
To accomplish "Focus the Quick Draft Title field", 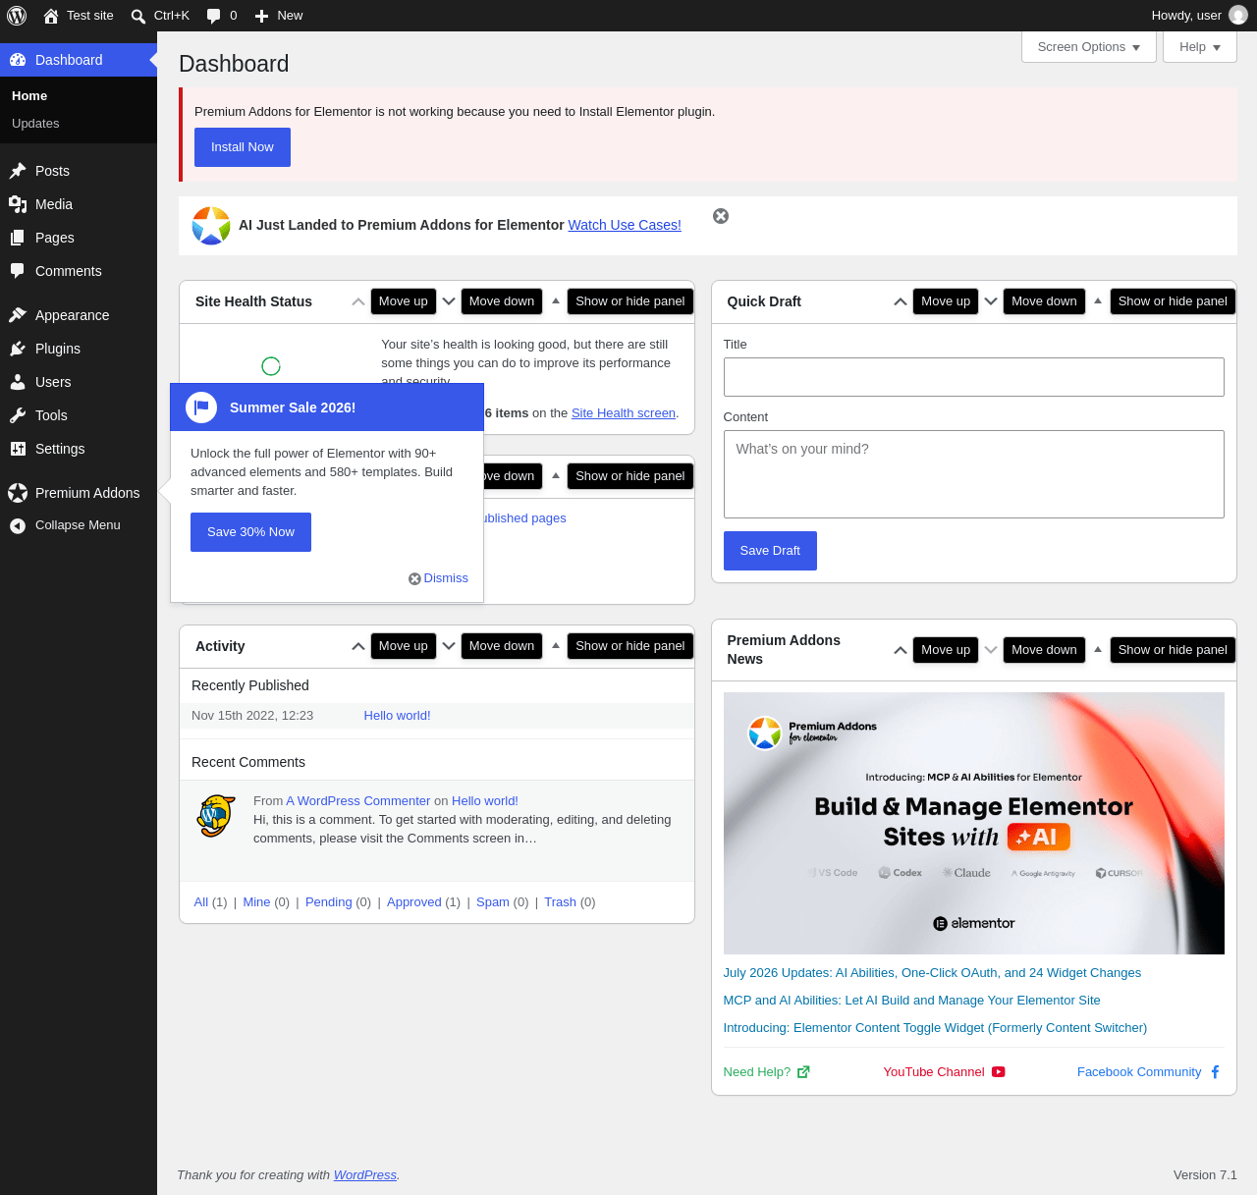I will click(x=974, y=377).
